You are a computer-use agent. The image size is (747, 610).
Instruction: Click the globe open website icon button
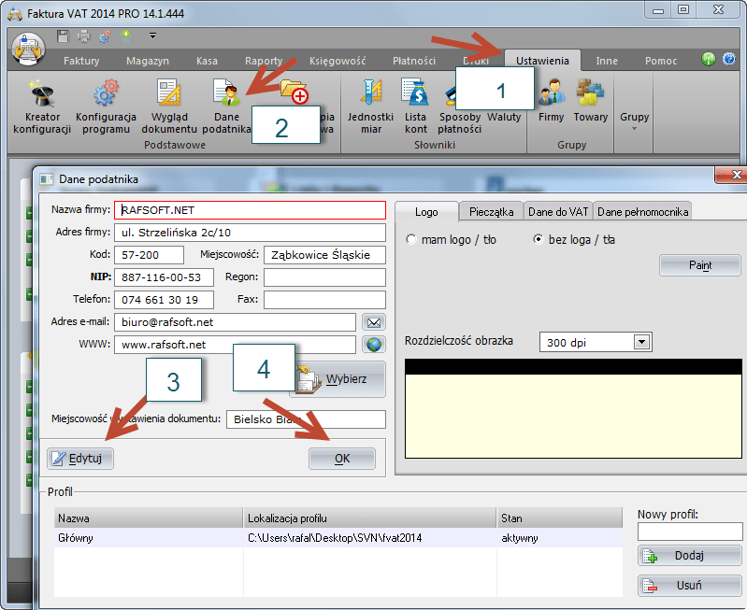(x=374, y=345)
